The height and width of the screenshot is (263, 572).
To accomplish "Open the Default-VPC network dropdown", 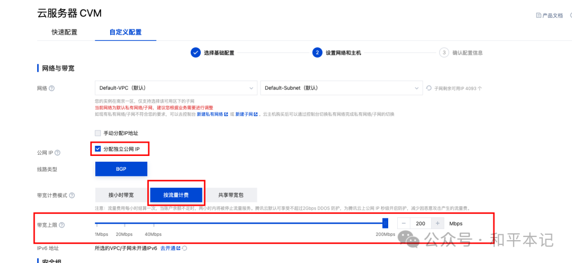I will tap(175, 88).
